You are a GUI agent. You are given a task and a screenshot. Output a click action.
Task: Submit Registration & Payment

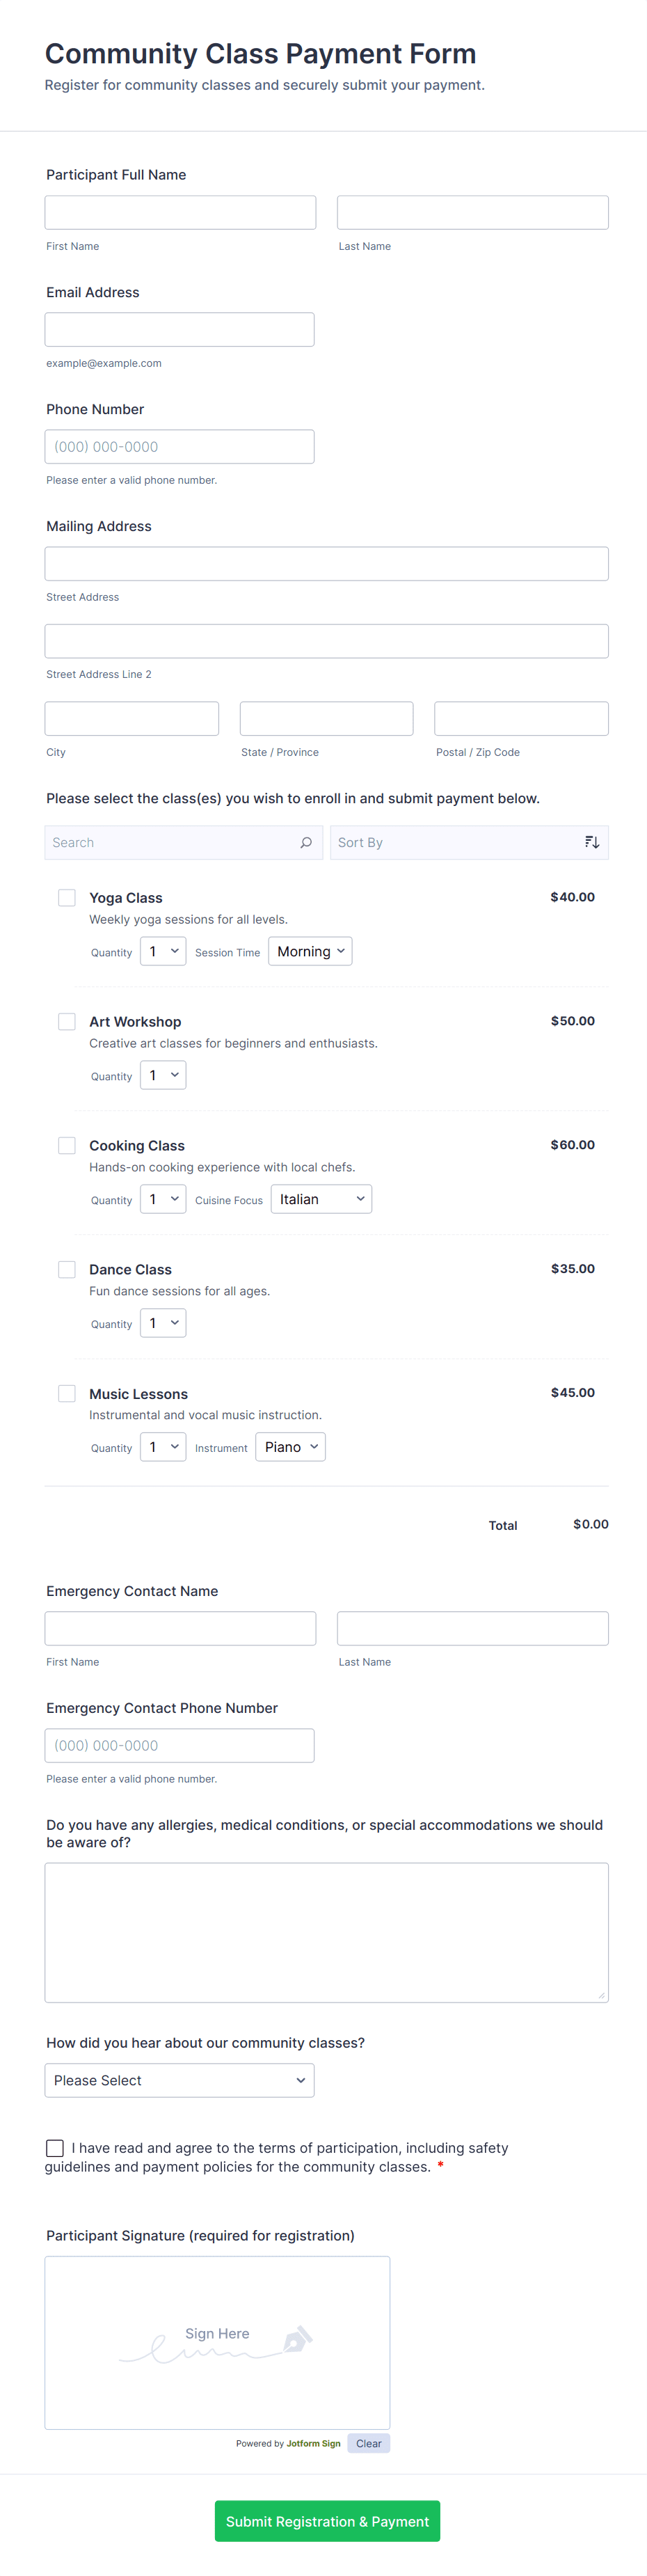click(327, 2521)
